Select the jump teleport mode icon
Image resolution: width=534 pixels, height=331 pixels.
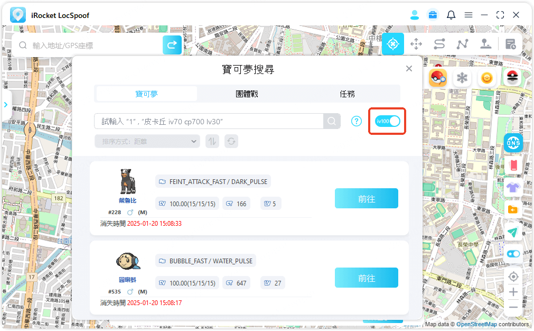coord(485,44)
